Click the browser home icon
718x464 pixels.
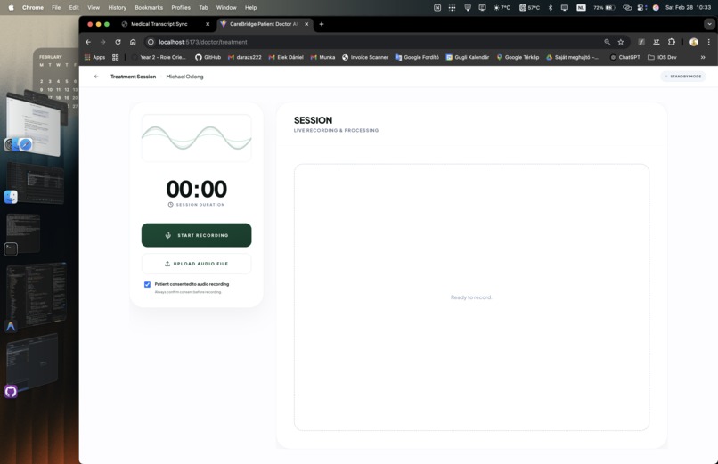coord(133,42)
